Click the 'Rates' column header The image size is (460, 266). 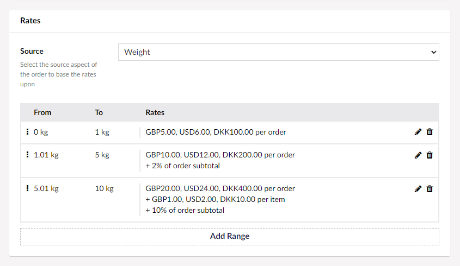pyautogui.click(x=155, y=112)
